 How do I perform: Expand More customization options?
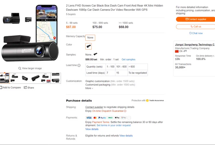coord(89,88)
